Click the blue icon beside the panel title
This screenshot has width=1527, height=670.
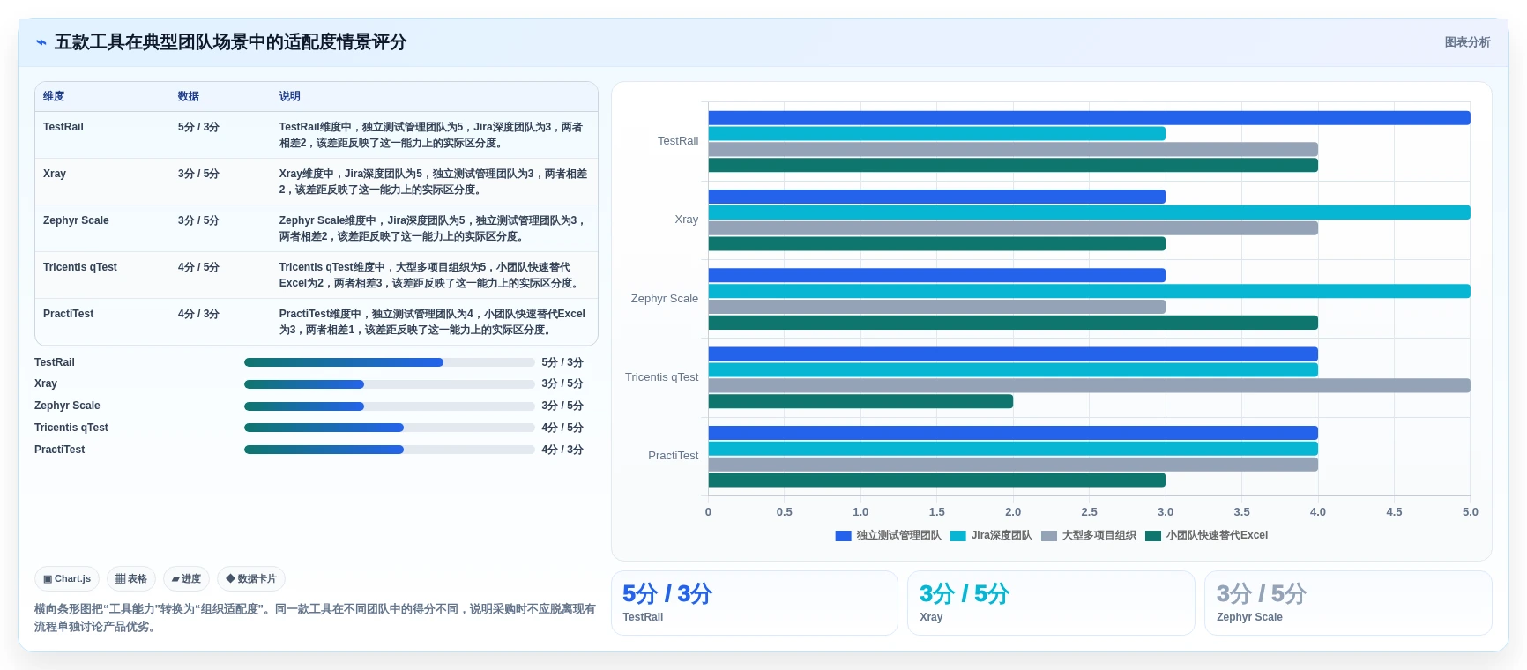click(x=41, y=42)
